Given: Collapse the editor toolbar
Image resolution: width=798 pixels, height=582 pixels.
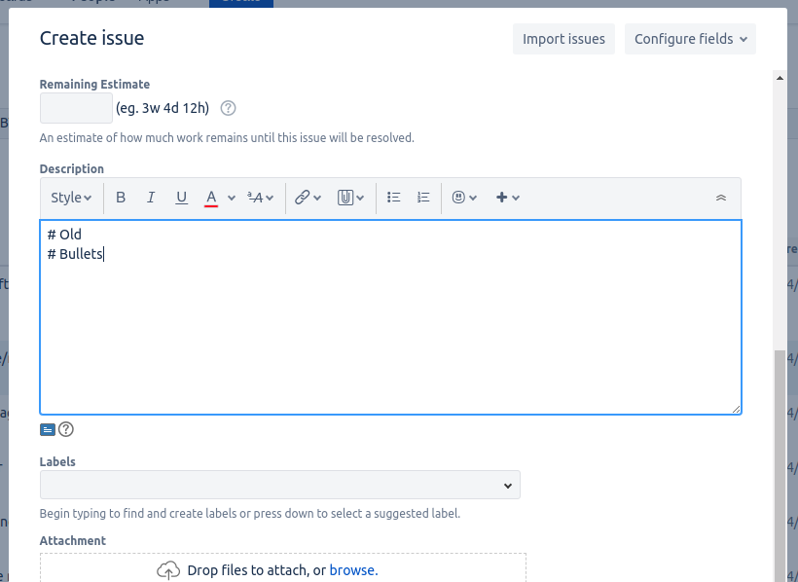Looking at the screenshot, I should 721,198.
